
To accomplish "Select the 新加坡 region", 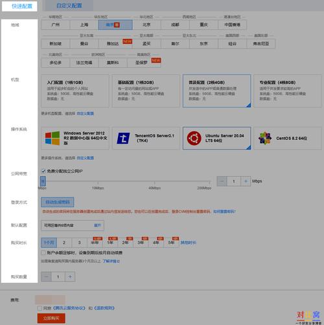I will [56, 44].
